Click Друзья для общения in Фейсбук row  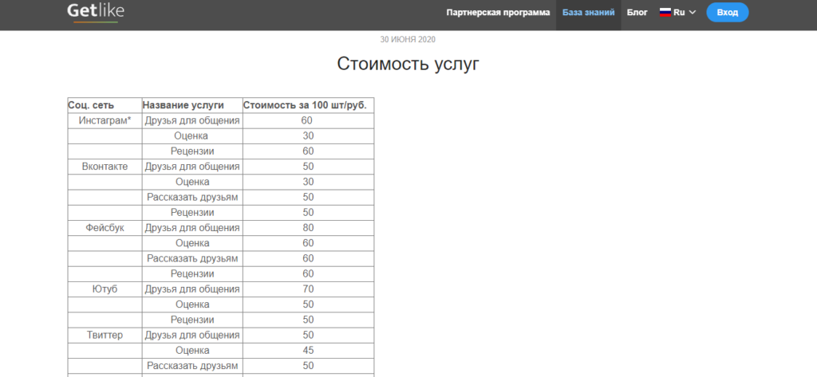[192, 227]
